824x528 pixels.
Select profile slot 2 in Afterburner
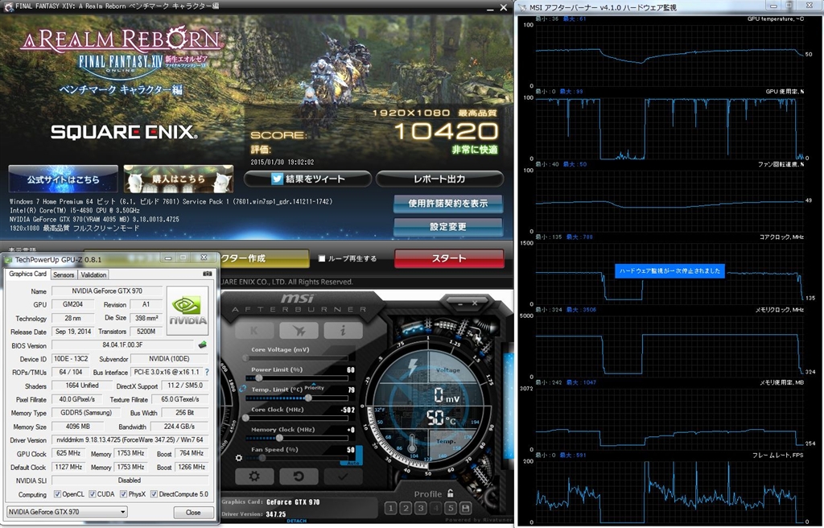coord(406,508)
